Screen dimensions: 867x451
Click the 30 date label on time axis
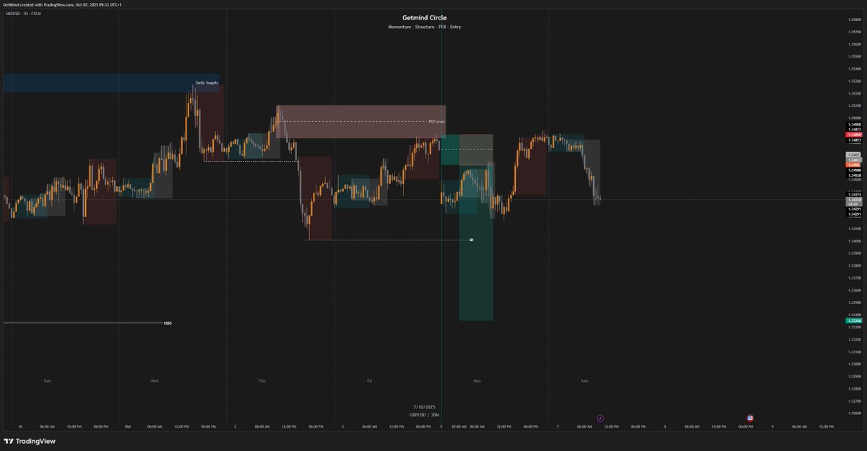(20, 426)
